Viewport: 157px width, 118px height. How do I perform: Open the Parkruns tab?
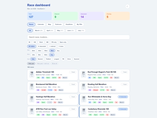click(x=58, y=24)
